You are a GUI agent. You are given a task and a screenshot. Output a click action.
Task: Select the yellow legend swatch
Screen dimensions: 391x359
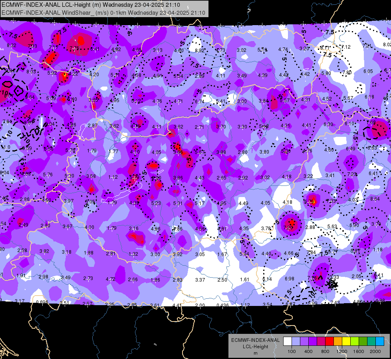[346, 341]
